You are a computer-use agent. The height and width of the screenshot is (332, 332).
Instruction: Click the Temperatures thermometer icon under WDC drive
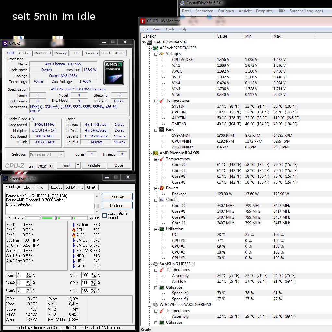coord(162,311)
